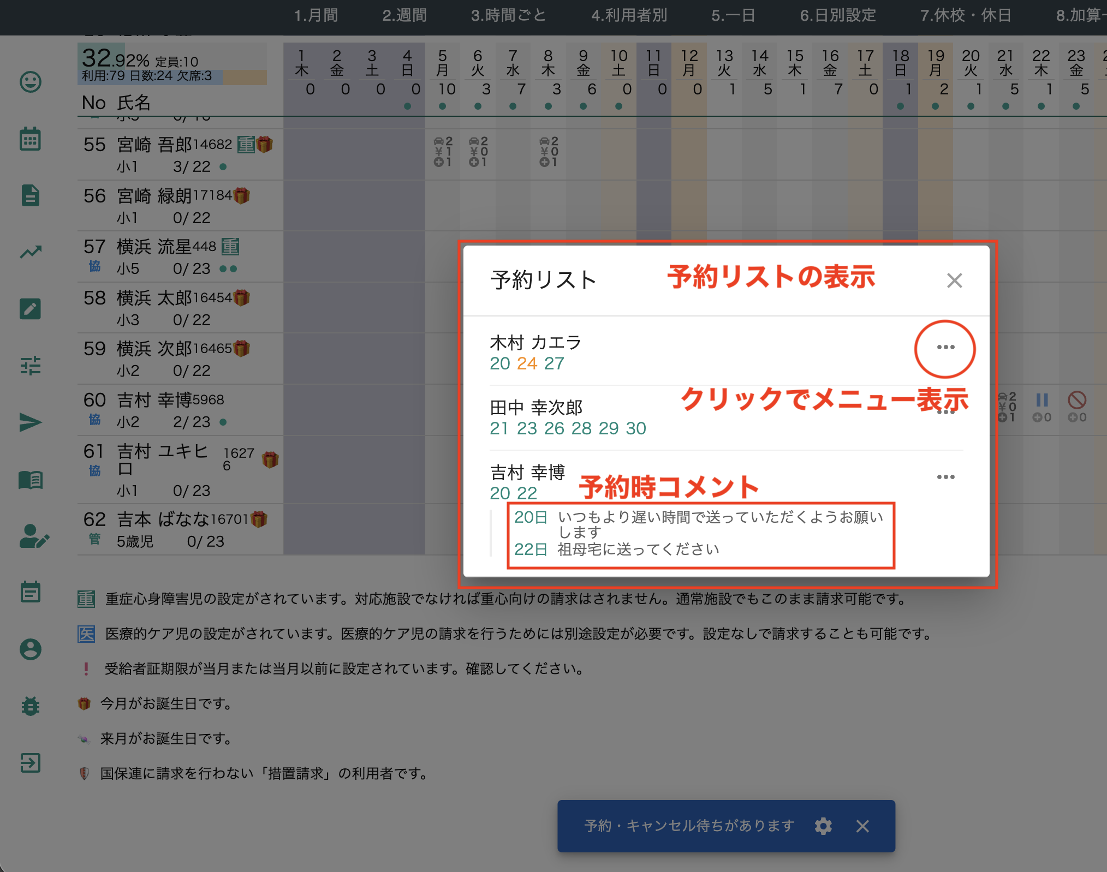
Task: Click the 予約・キャンセル待ちがあります notification
Action: click(x=689, y=826)
